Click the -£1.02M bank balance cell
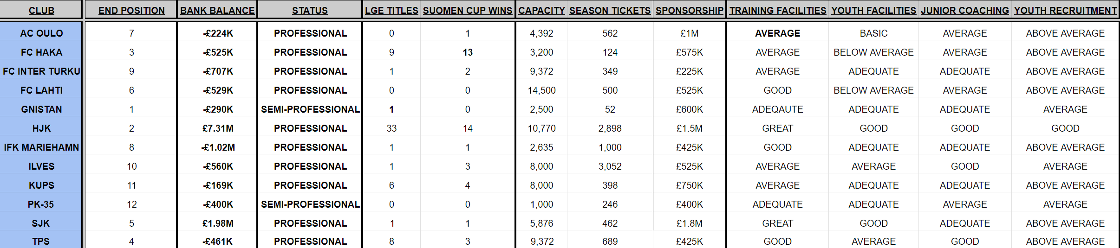Viewport: 1120px width, 248px height. point(218,147)
